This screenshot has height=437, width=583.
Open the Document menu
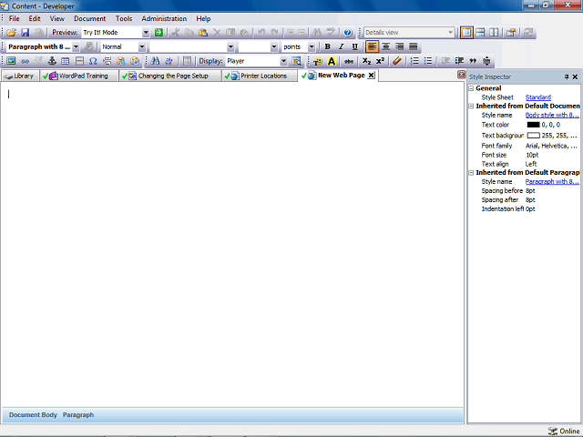click(89, 18)
